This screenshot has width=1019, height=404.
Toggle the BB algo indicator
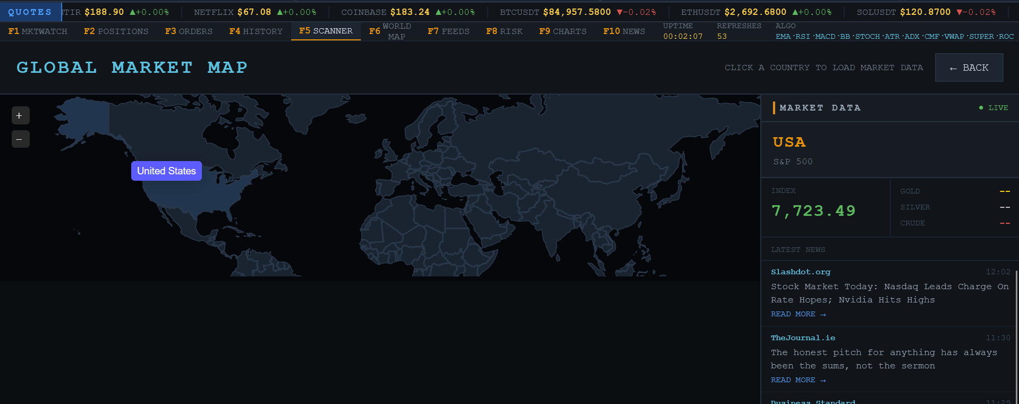tap(845, 37)
